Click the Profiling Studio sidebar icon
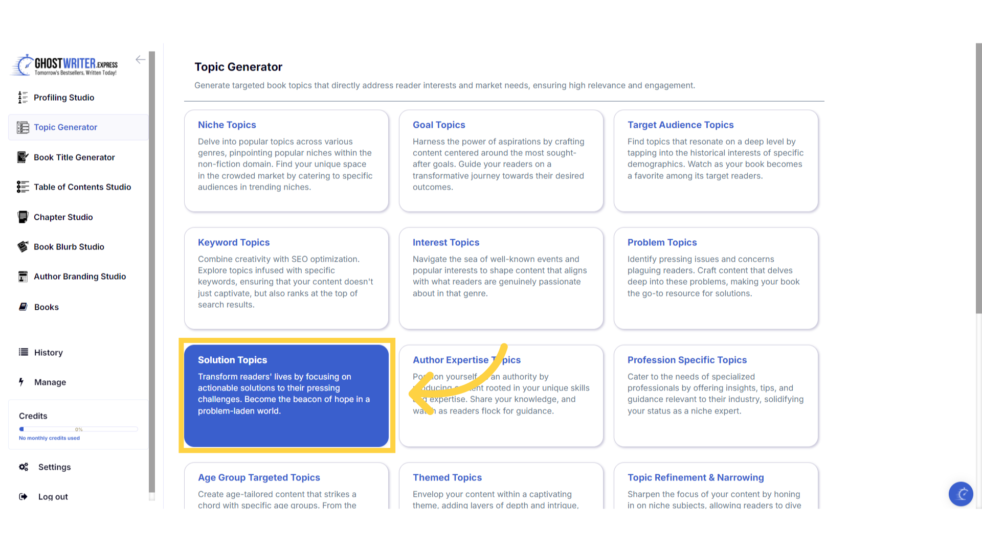The image size is (982, 552). [x=23, y=97]
